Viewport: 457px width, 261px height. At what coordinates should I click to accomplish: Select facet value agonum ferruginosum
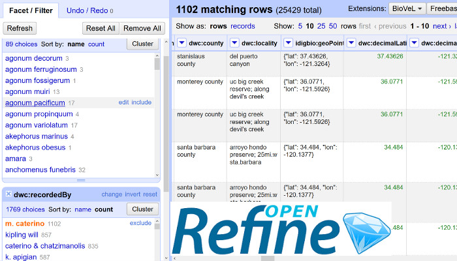(40, 69)
